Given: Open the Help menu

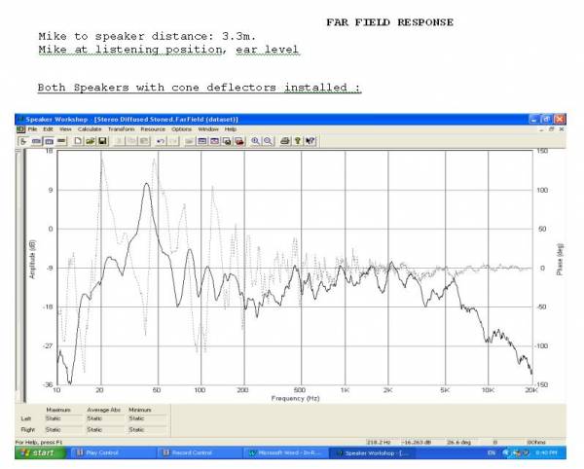Looking at the screenshot, I should pyautogui.click(x=231, y=129).
